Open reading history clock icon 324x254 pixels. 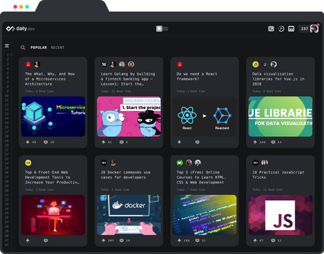[281, 29]
